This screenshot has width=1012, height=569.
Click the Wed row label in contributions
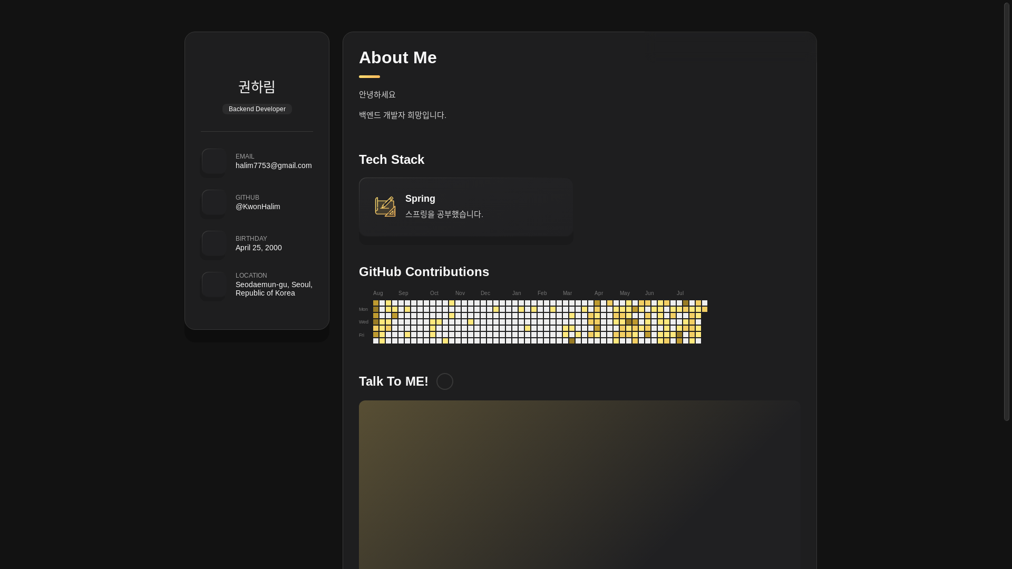(364, 322)
